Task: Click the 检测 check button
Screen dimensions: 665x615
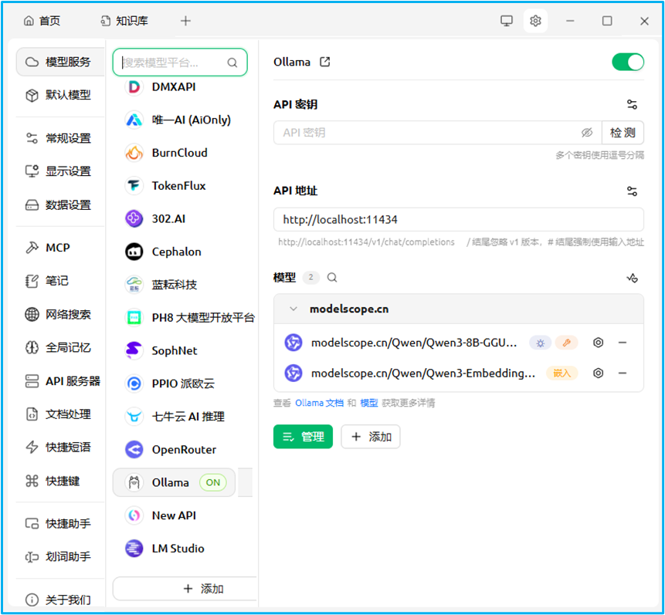Action: [623, 133]
